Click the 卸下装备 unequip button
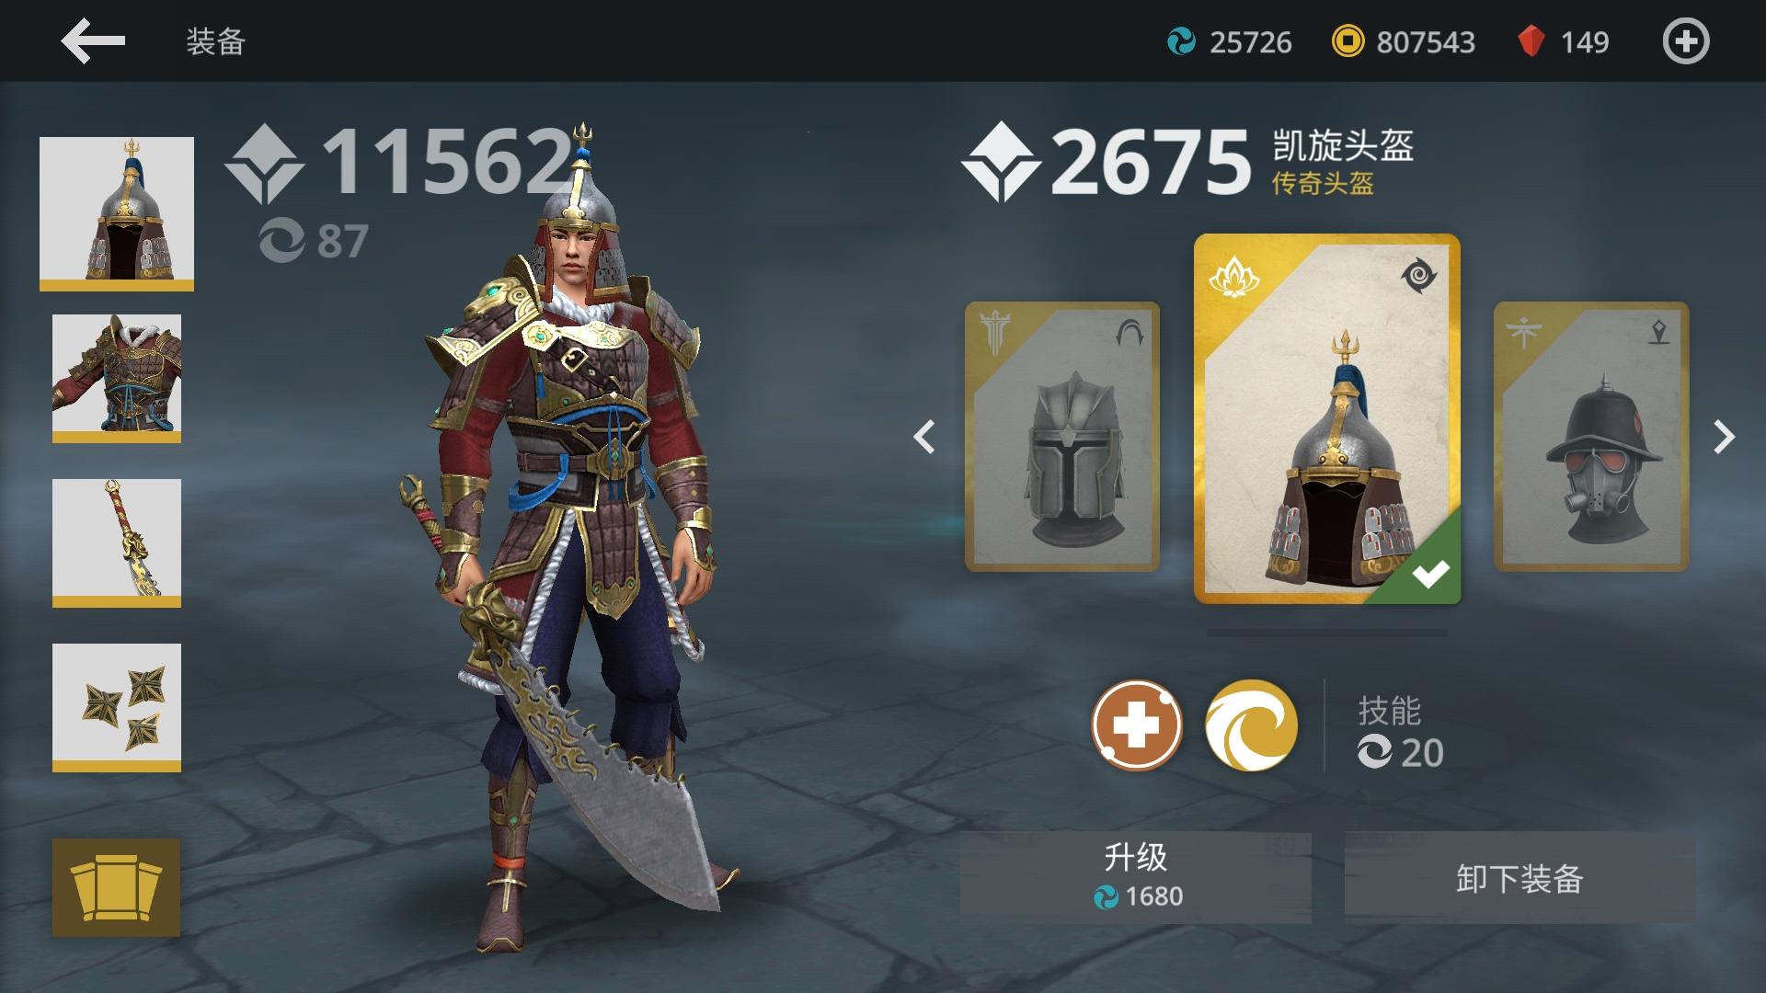Image resolution: width=1766 pixels, height=993 pixels. [1519, 878]
